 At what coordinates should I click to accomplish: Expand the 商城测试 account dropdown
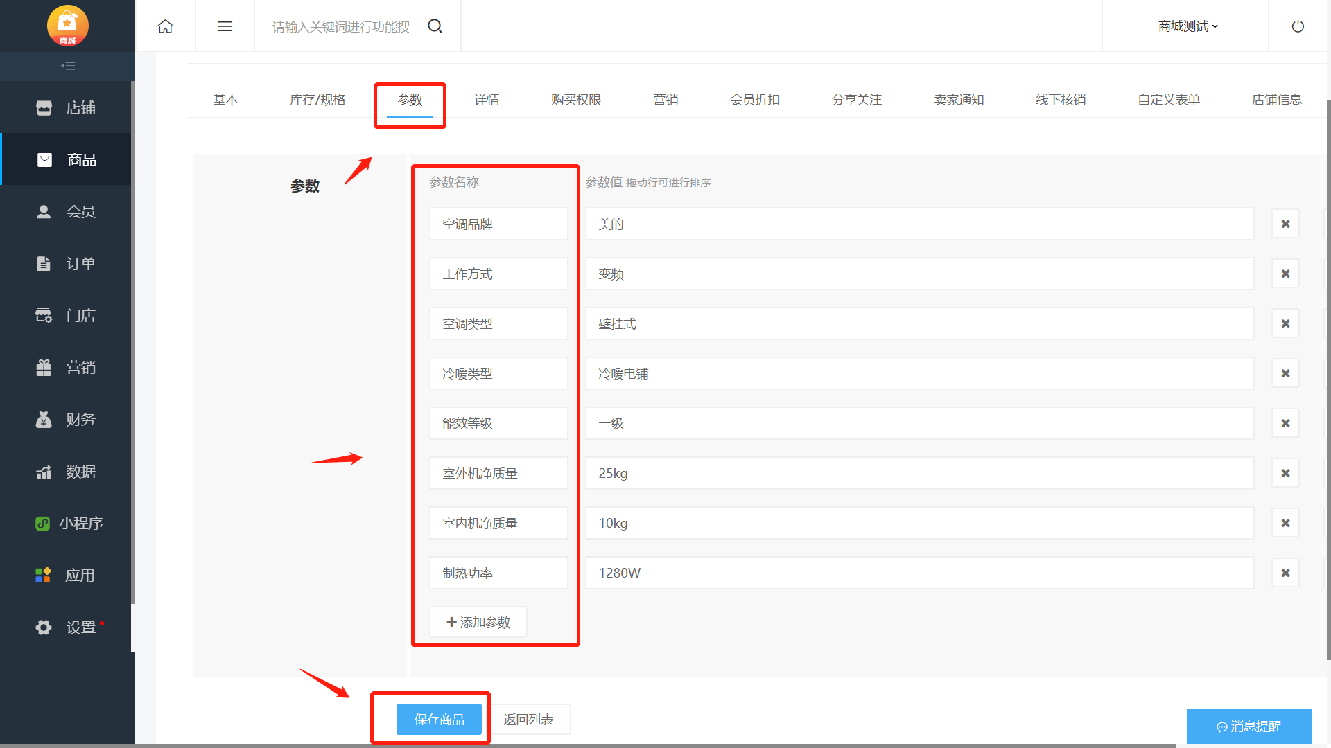point(1188,26)
